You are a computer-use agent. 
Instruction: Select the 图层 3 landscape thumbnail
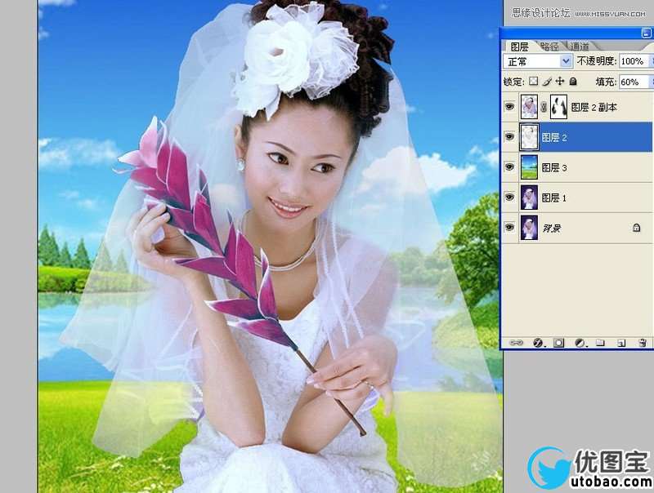[529, 167]
